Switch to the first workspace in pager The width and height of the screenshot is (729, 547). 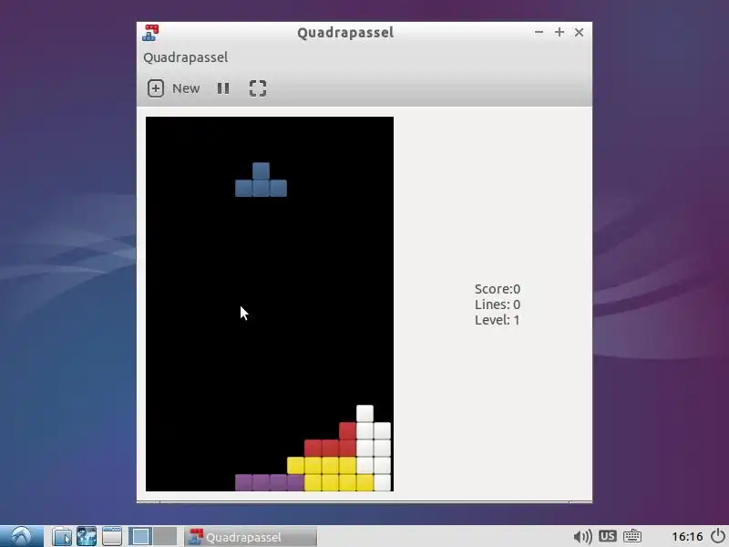[x=140, y=536]
